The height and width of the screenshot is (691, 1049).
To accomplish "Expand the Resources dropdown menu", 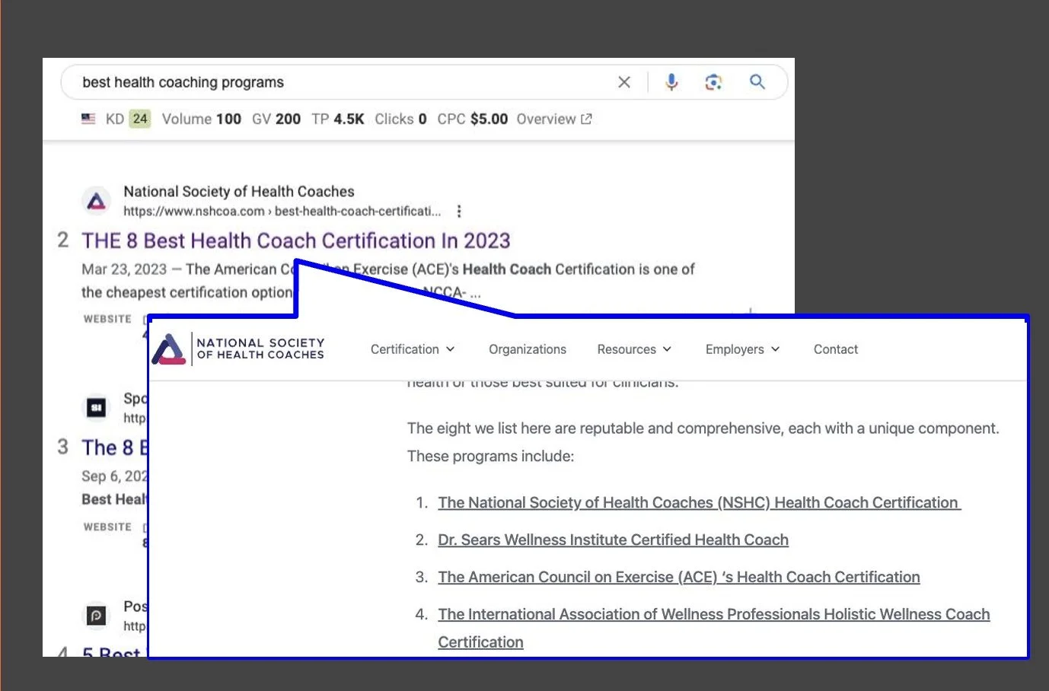I will pos(634,349).
